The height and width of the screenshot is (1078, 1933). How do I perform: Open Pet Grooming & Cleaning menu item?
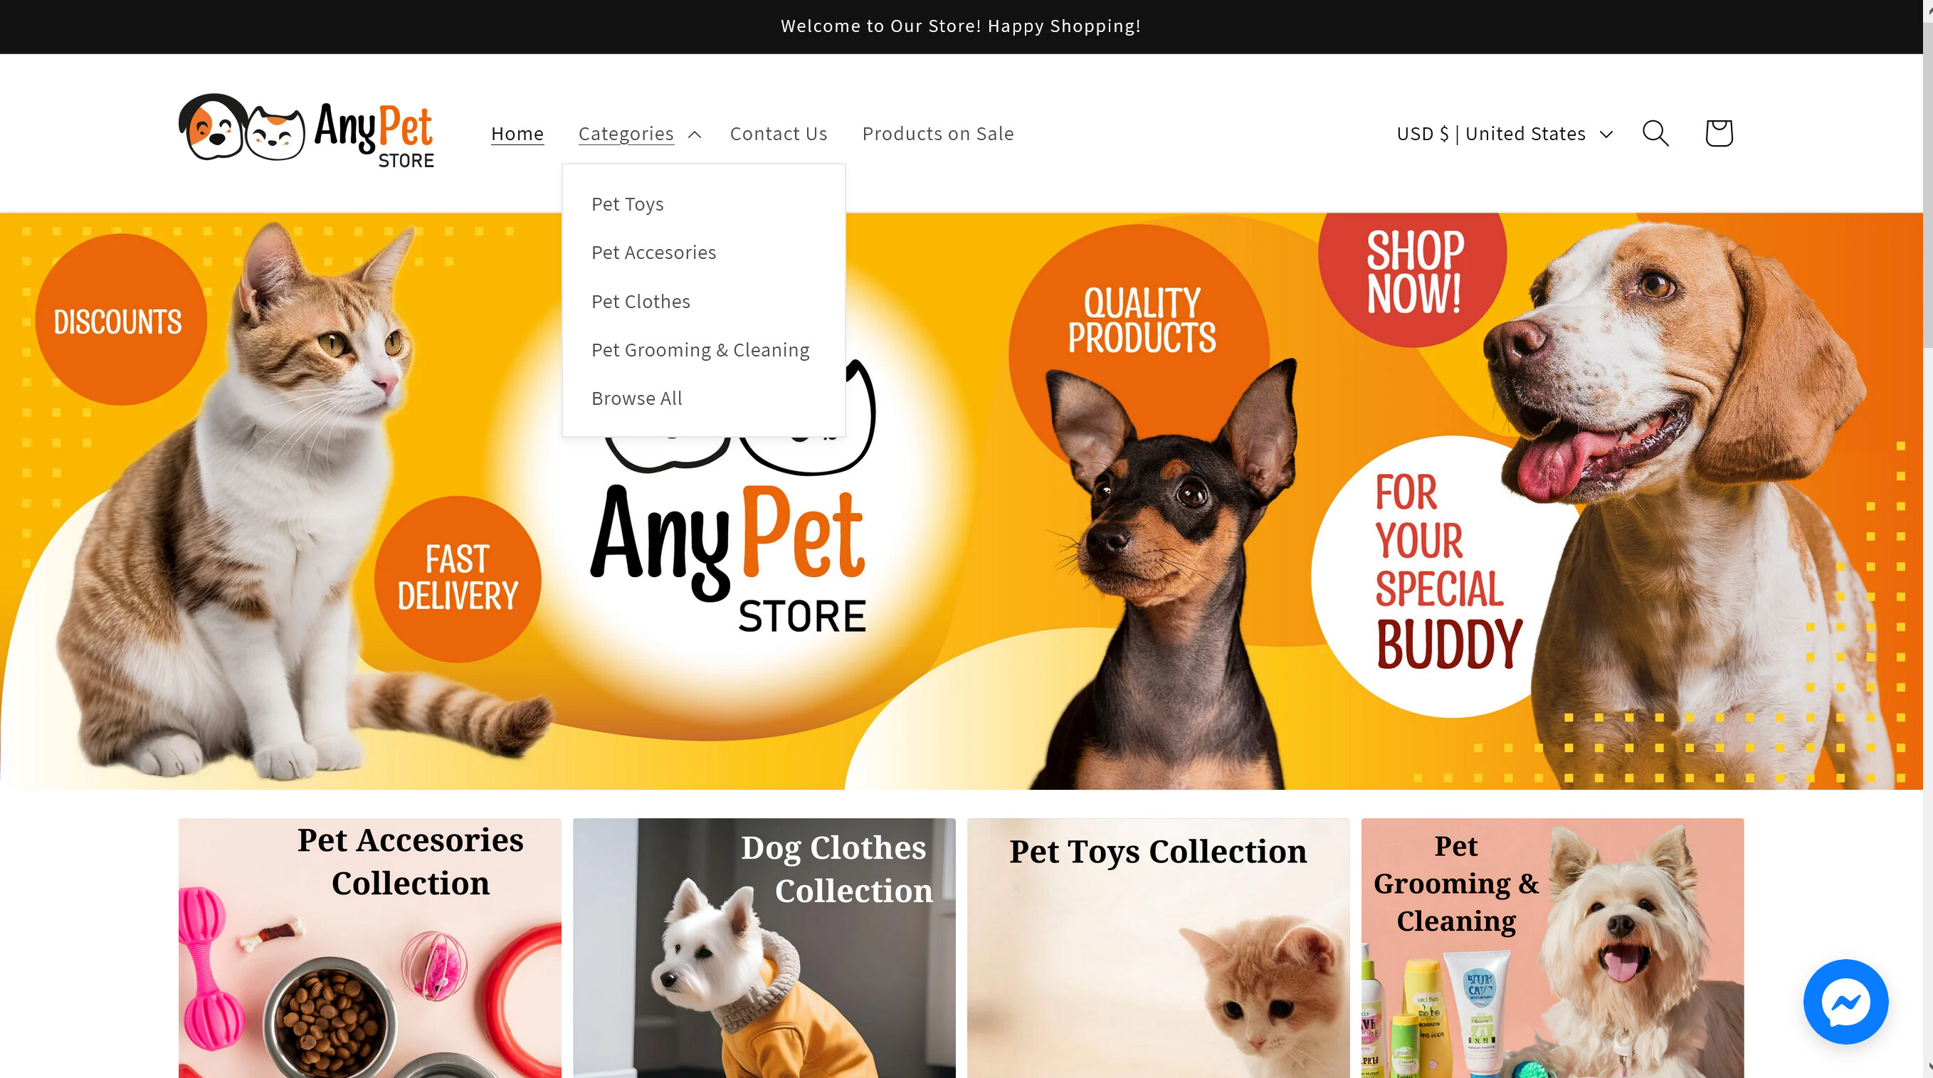click(700, 350)
